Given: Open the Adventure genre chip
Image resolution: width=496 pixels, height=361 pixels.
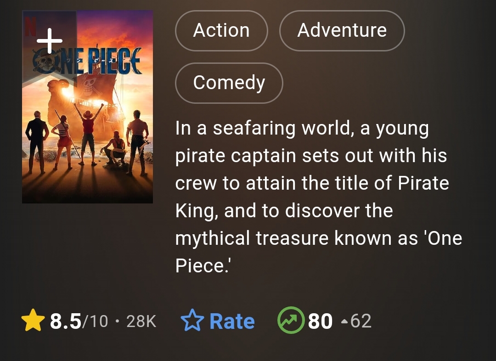Looking at the screenshot, I should point(342,31).
